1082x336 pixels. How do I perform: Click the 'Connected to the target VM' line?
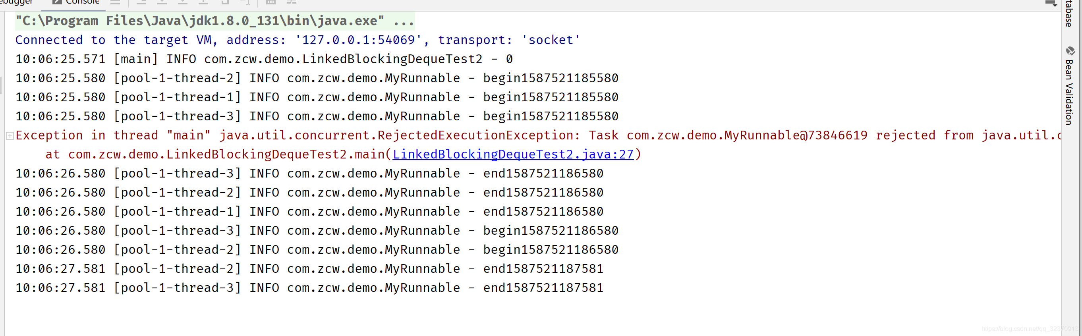pyautogui.click(x=298, y=41)
